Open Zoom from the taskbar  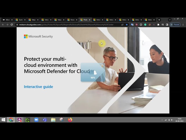tap(36, 120)
